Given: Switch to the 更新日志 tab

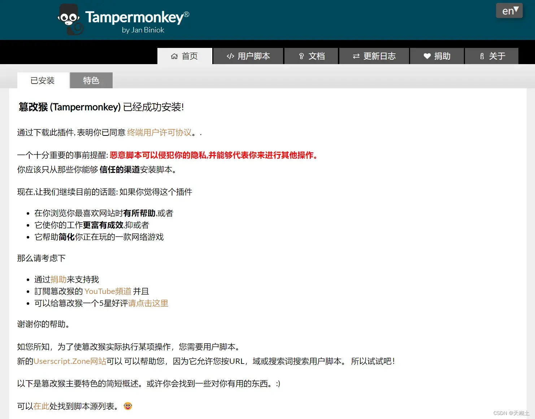Looking at the screenshot, I should 374,56.
